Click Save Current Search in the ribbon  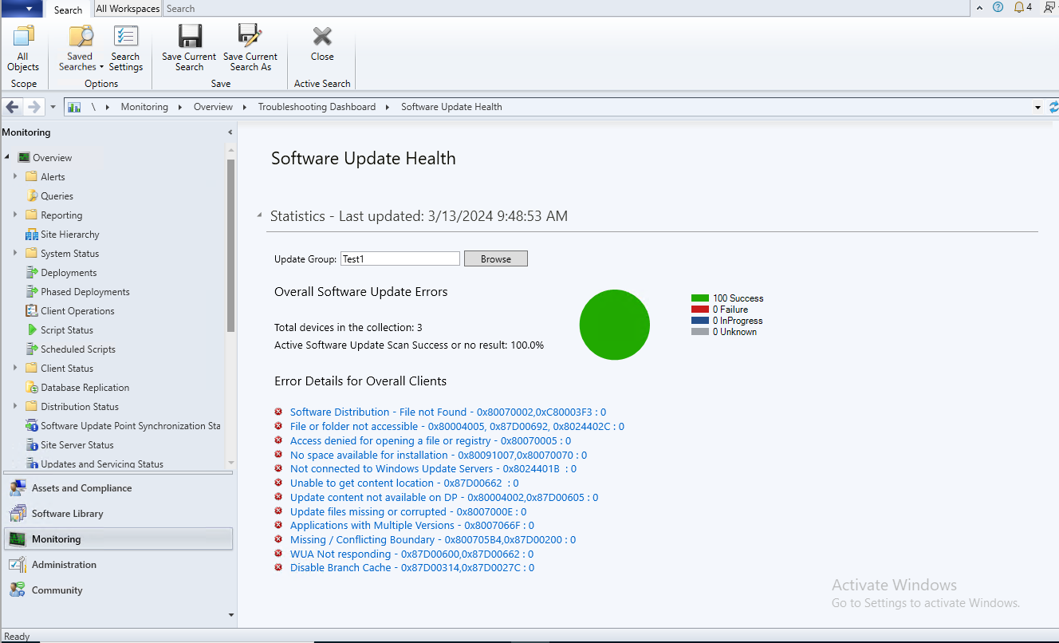(188, 48)
